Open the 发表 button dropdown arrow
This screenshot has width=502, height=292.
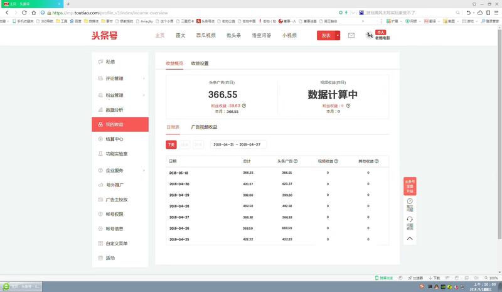click(x=338, y=36)
